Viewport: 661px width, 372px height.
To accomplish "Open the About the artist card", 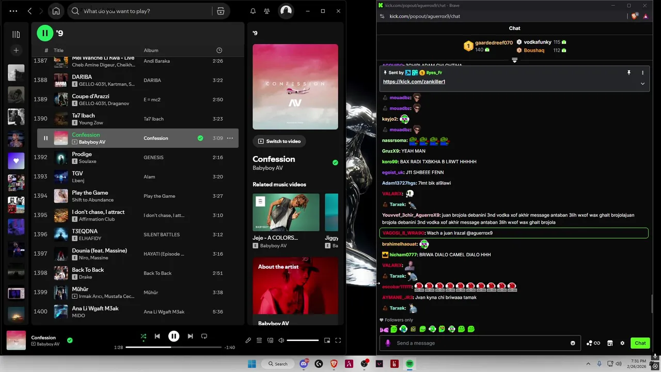I will tap(295, 291).
